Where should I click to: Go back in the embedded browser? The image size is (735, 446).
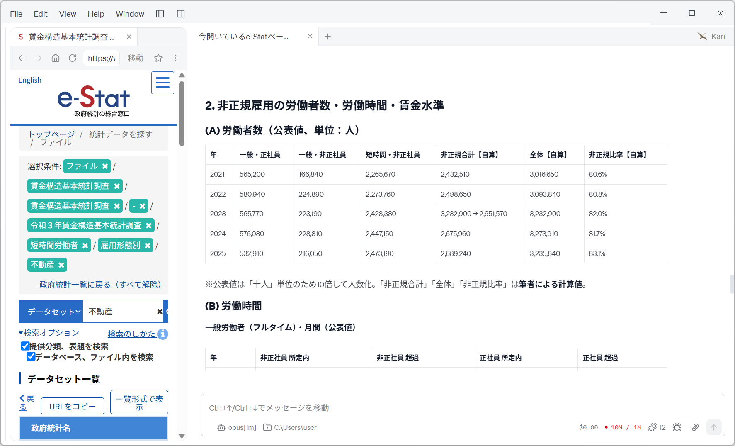pos(22,58)
